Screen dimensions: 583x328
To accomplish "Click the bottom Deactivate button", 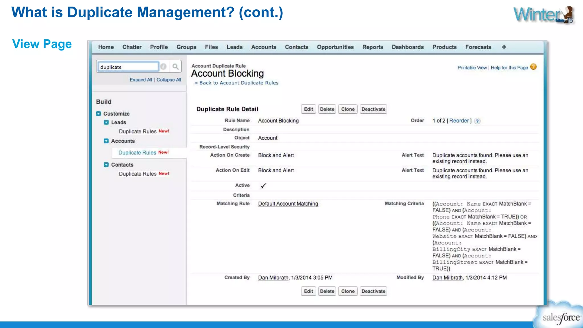I will click(x=373, y=291).
